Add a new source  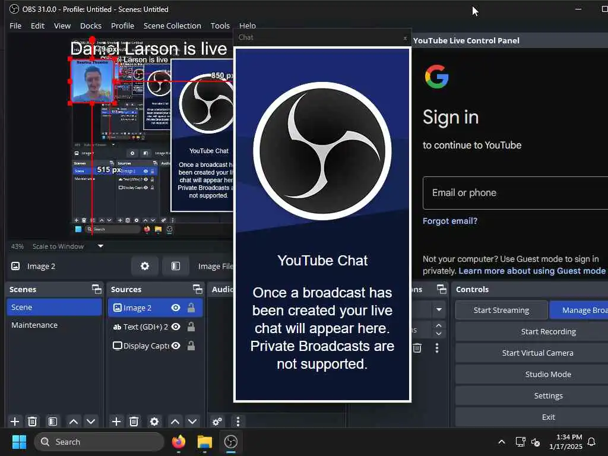(116, 422)
